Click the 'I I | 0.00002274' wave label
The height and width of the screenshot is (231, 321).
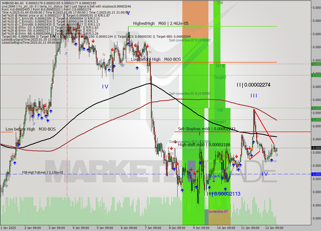(254, 85)
